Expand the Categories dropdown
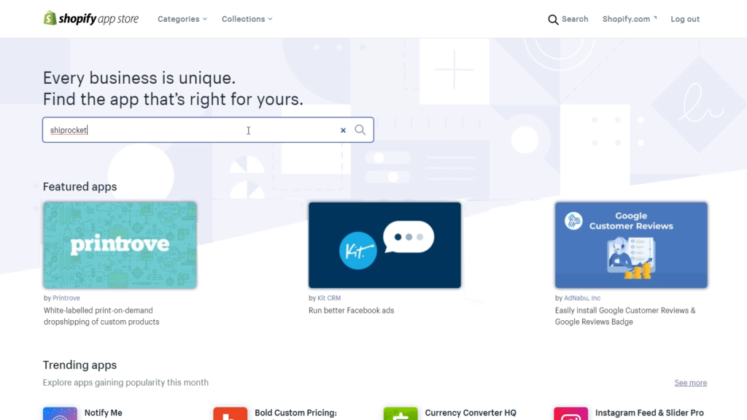747x420 pixels. click(182, 19)
